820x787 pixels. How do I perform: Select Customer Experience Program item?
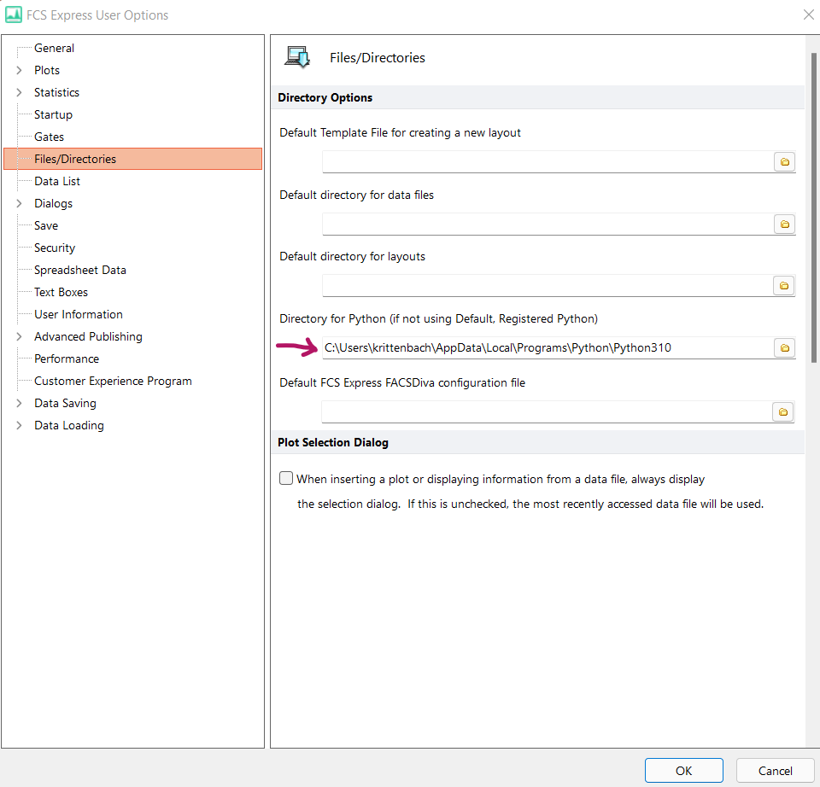click(113, 381)
